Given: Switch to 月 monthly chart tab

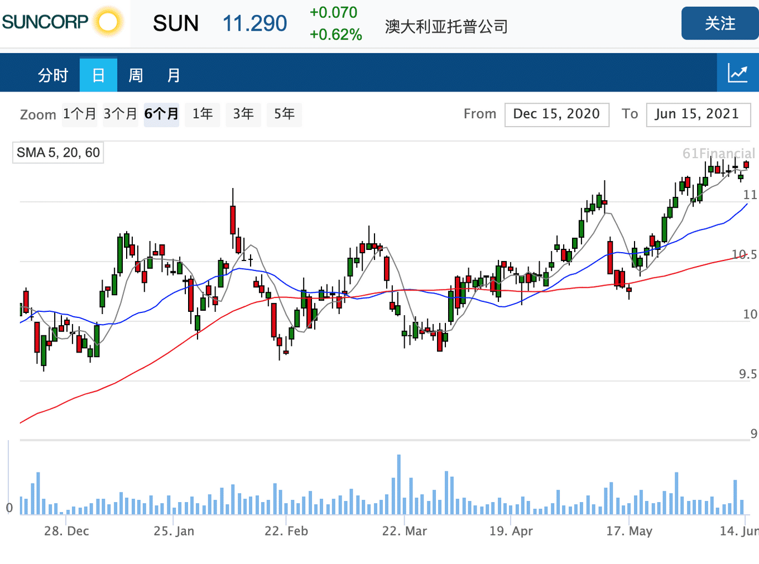Looking at the screenshot, I should 174,75.
